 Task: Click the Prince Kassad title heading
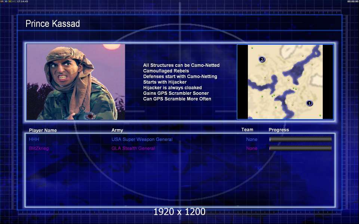53,24
